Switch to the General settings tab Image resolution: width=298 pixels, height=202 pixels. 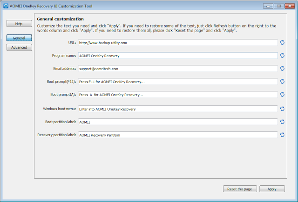tap(19, 38)
